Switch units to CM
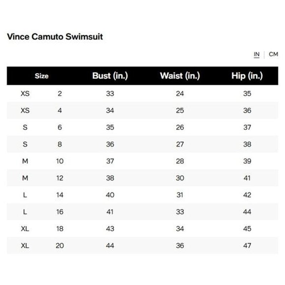 273,55
